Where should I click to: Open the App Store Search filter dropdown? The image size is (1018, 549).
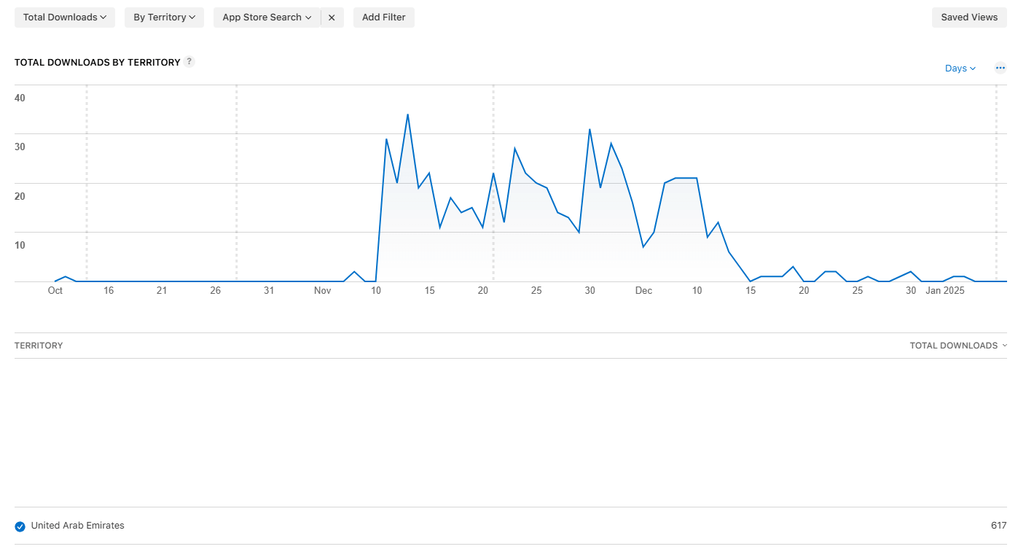[x=267, y=17]
